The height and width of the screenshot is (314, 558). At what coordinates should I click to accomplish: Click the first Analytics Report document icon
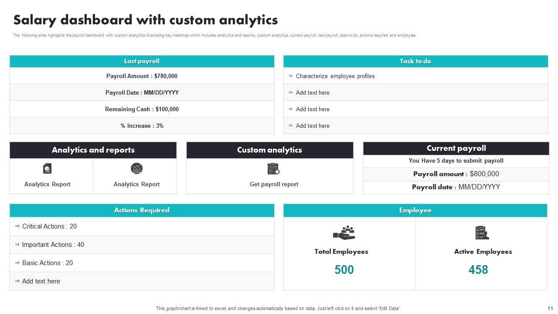coord(47,168)
